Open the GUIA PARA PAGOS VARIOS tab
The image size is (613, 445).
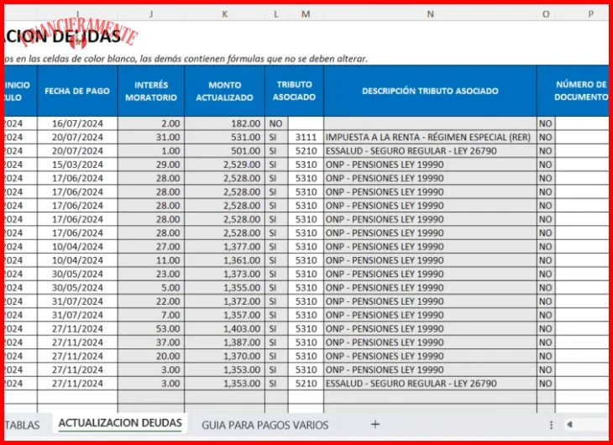265,425
